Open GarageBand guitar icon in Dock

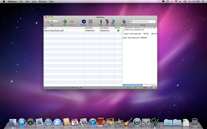tap(128, 122)
